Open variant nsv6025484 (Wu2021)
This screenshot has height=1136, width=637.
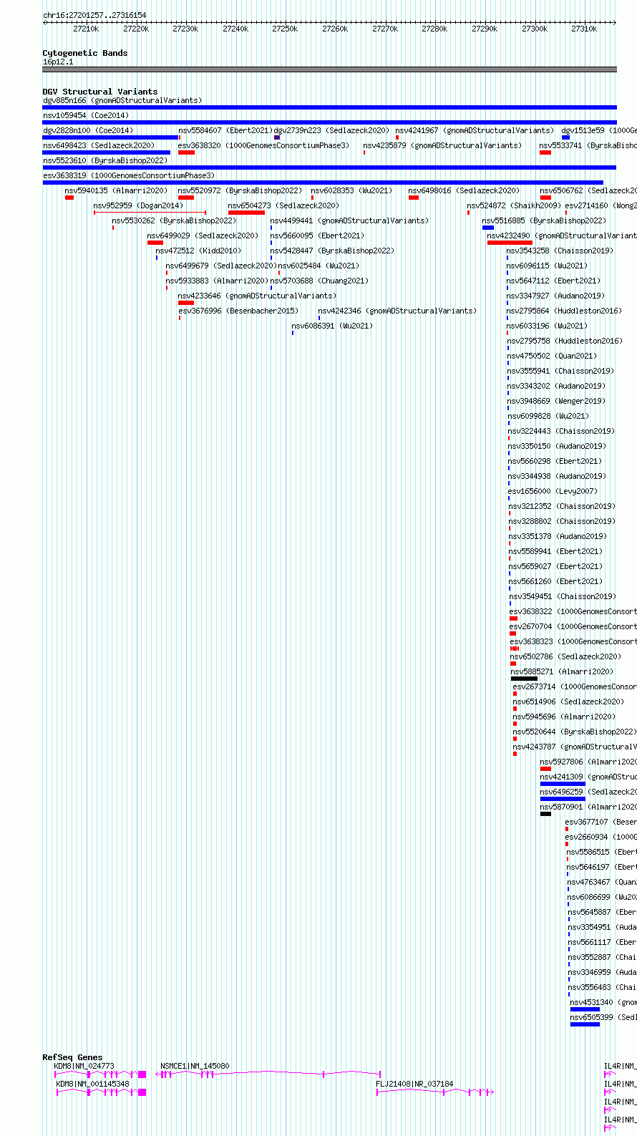click(319, 266)
